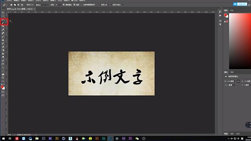This screenshot has width=251, height=141.
Task: Click the Tolerance value field
Action: point(58,5)
